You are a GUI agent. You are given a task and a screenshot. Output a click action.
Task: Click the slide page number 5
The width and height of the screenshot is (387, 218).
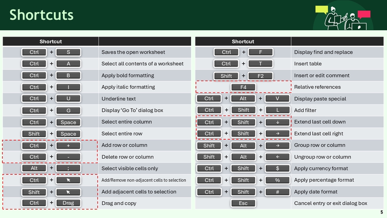pos(382,212)
